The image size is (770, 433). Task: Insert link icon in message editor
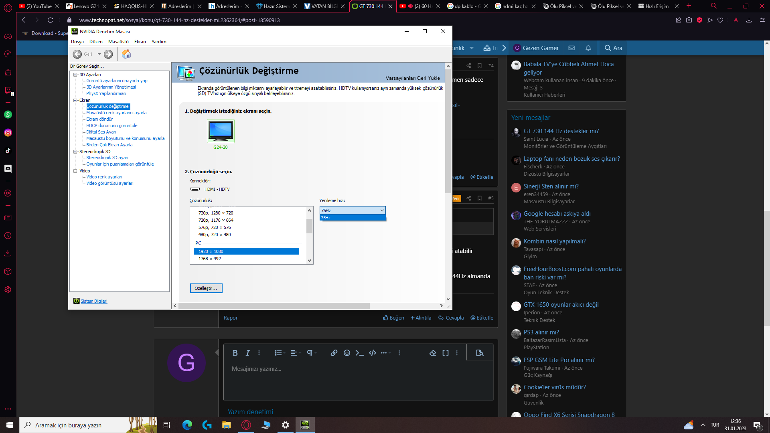(334, 353)
